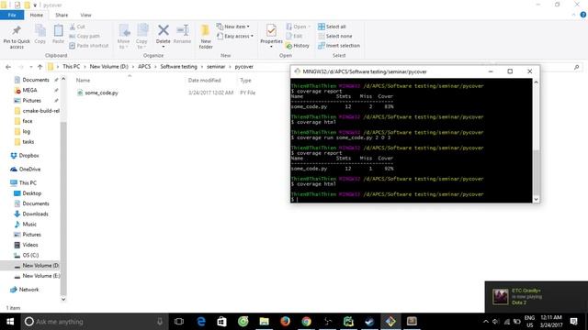The image size is (588, 330).
Task: Click 'Software testing' in address breadcrumb
Action: [x=178, y=67]
